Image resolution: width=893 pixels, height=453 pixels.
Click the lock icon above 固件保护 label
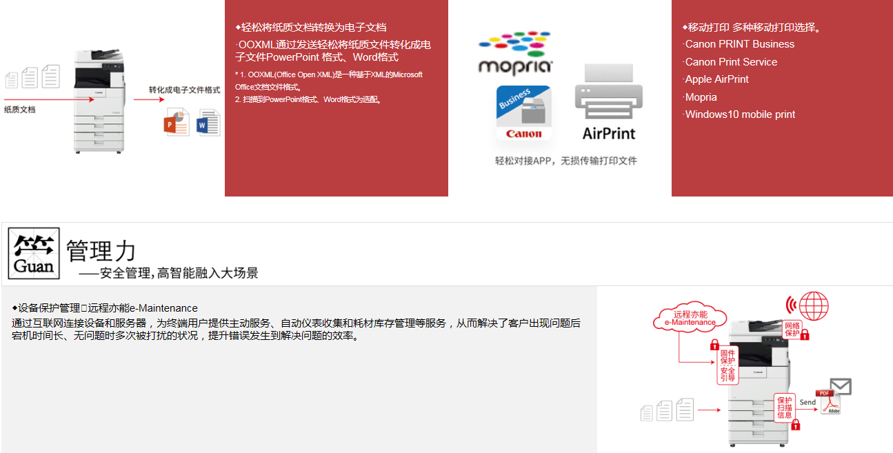pyautogui.click(x=714, y=343)
